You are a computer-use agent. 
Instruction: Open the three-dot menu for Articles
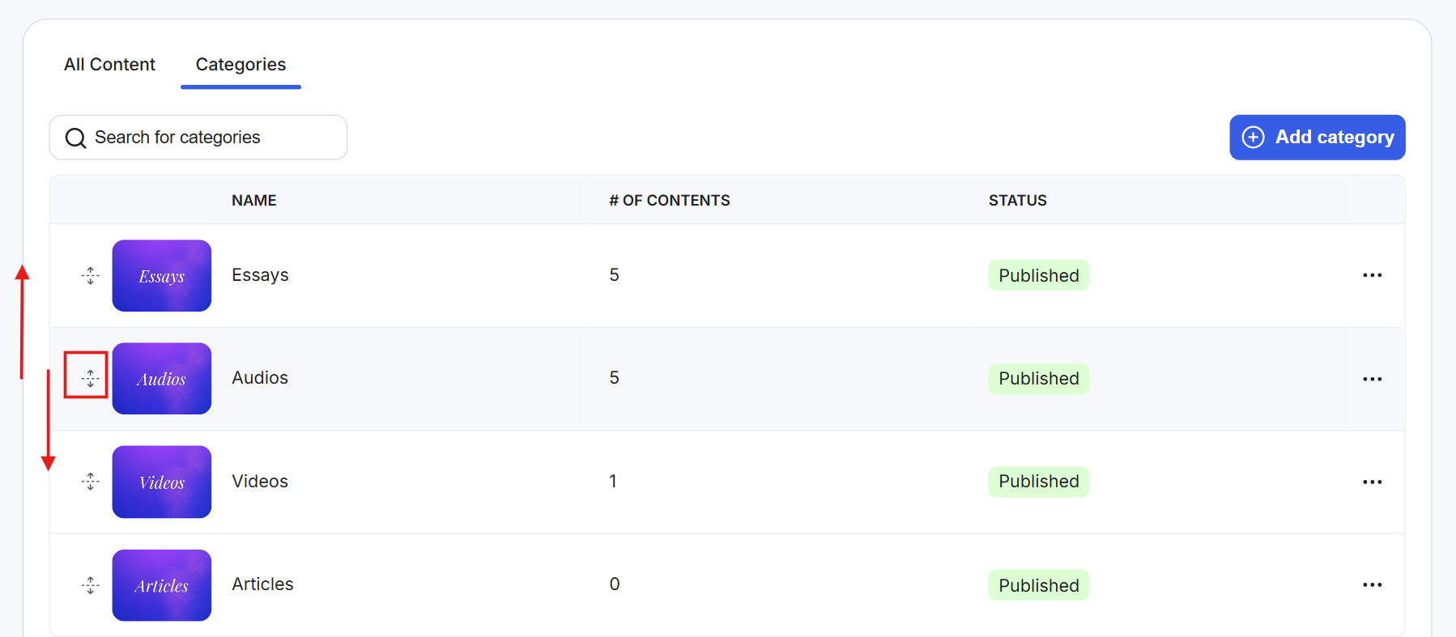[x=1372, y=584]
